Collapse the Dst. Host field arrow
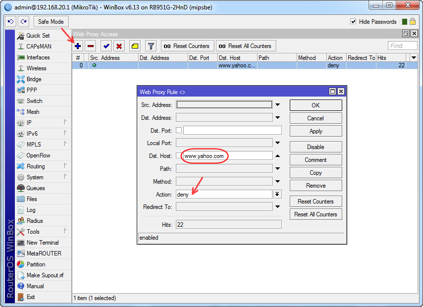Image resolution: width=423 pixels, height=307 pixels. point(277,155)
